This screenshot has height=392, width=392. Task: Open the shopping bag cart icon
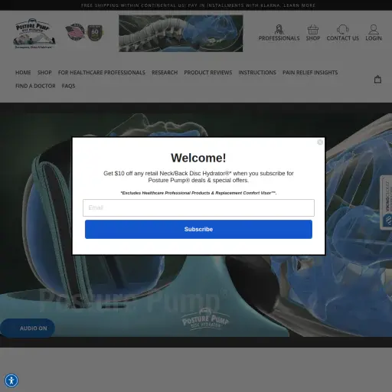(377, 80)
